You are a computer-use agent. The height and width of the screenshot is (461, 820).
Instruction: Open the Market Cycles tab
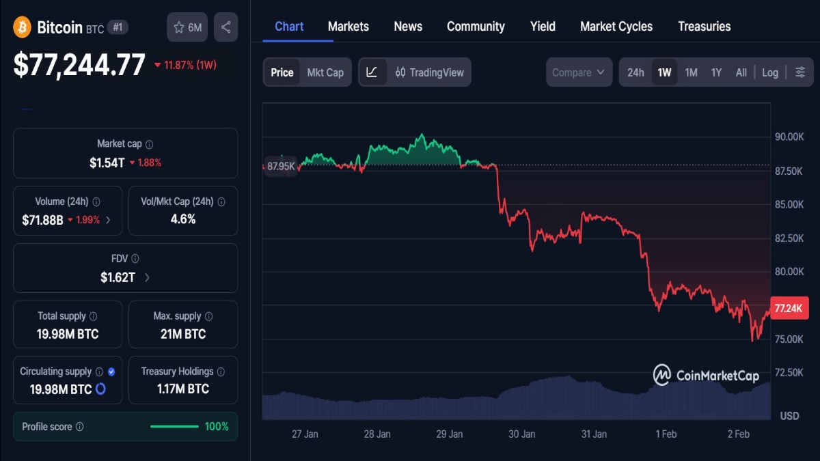616,27
